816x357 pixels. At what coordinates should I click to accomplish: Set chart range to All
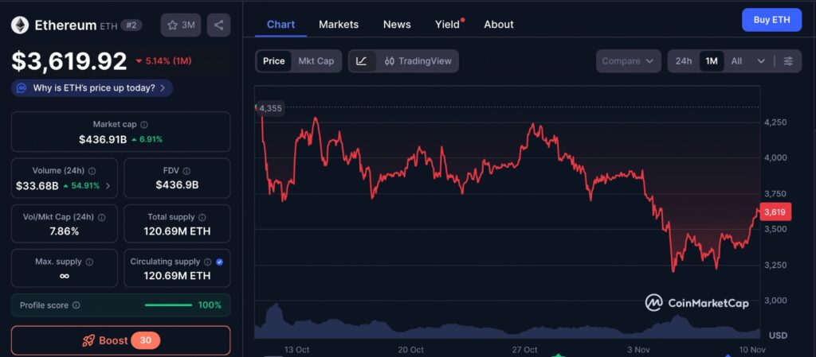pos(736,61)
